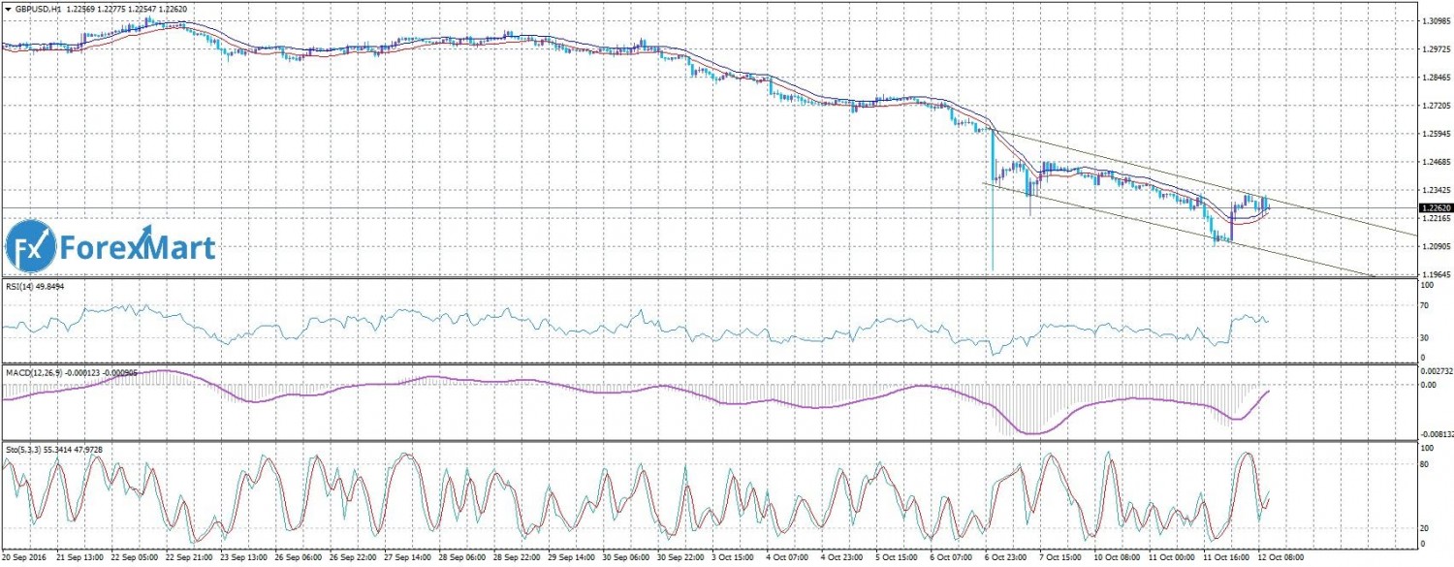Click the bottom of the flash-crash candle wick

tap(993, 269)
